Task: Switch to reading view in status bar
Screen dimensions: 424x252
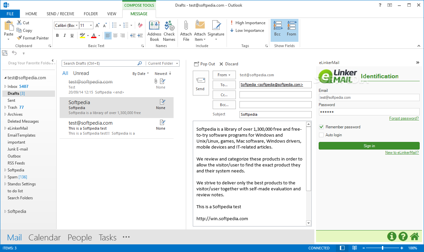Action: click(x=354, y=248)
